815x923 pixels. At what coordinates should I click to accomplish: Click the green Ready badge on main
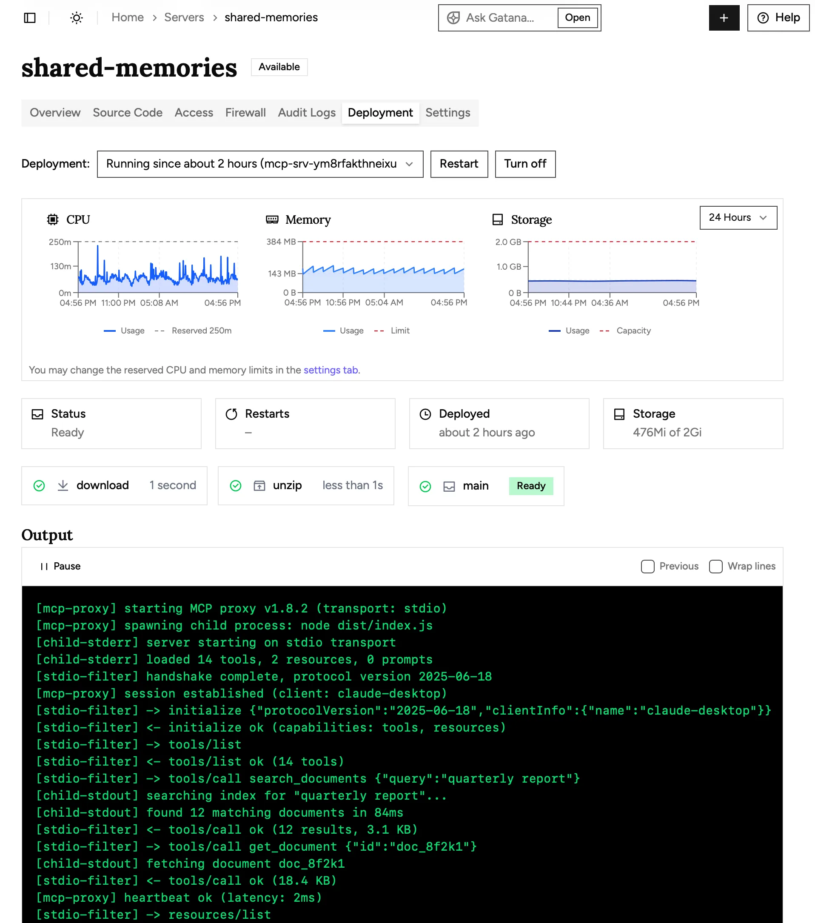pyautogui.click(x=530, y=486)
